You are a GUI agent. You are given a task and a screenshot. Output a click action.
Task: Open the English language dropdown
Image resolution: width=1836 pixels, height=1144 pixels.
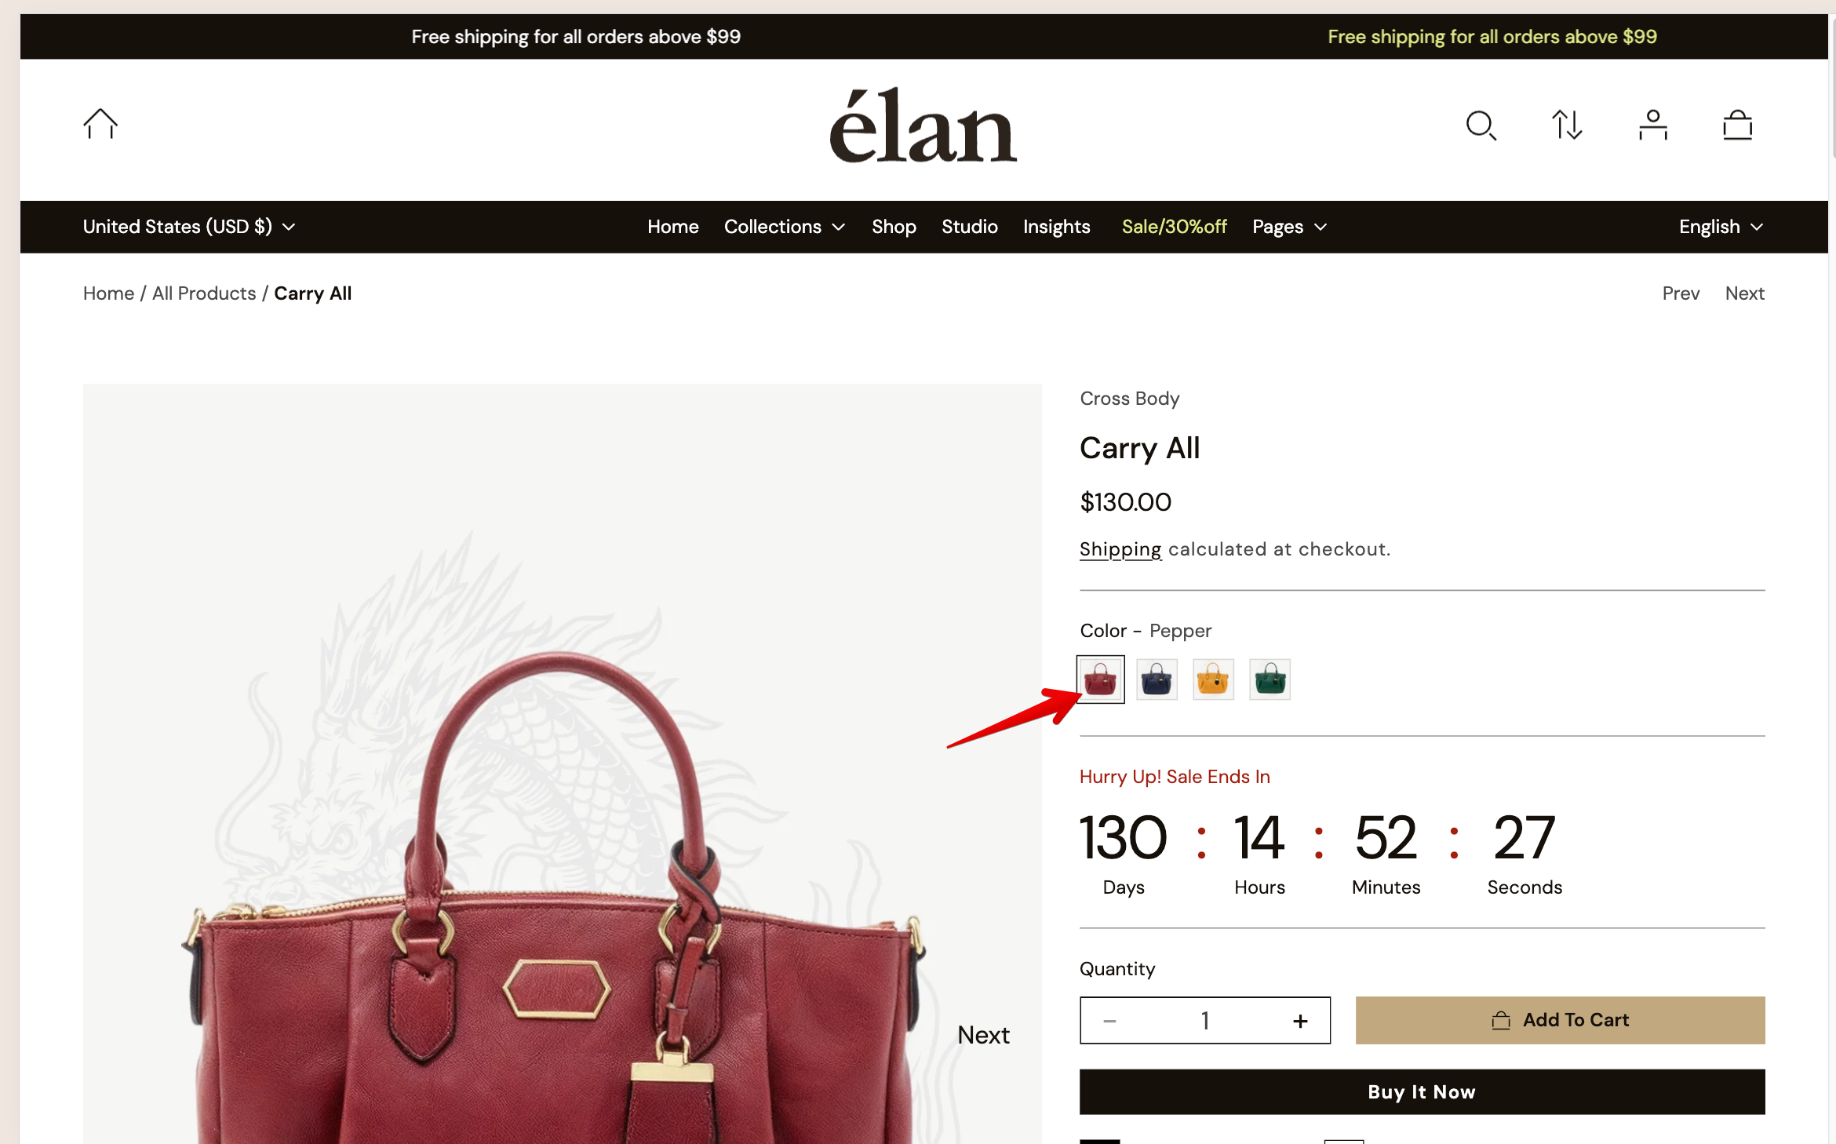[x=1721, y=227]
